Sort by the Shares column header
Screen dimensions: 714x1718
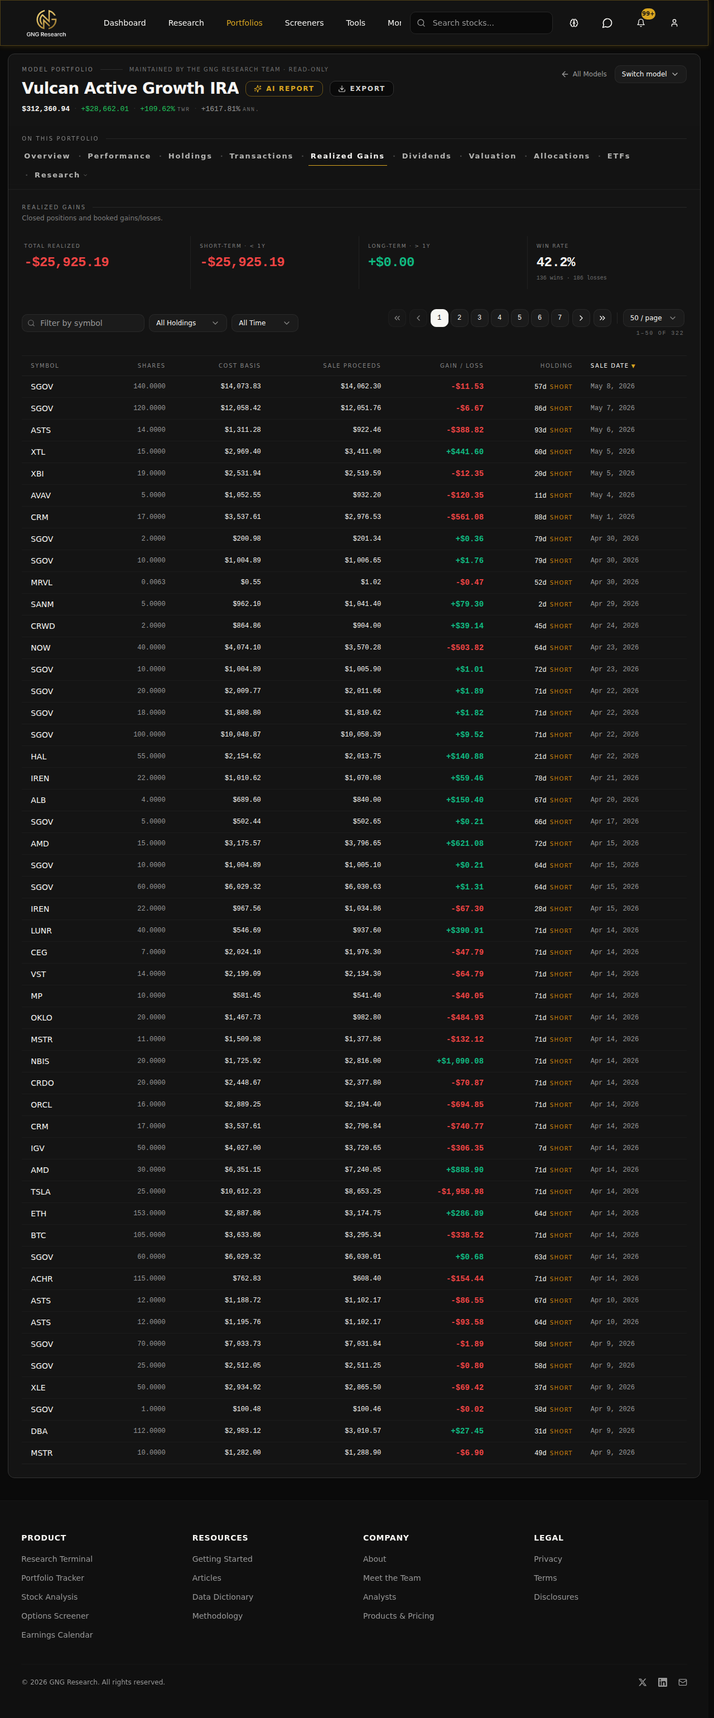(x=151, y=365)
